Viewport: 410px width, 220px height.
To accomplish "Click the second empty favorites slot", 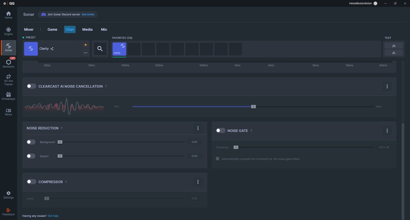I will pyautogui.click(x=148, y=49).
